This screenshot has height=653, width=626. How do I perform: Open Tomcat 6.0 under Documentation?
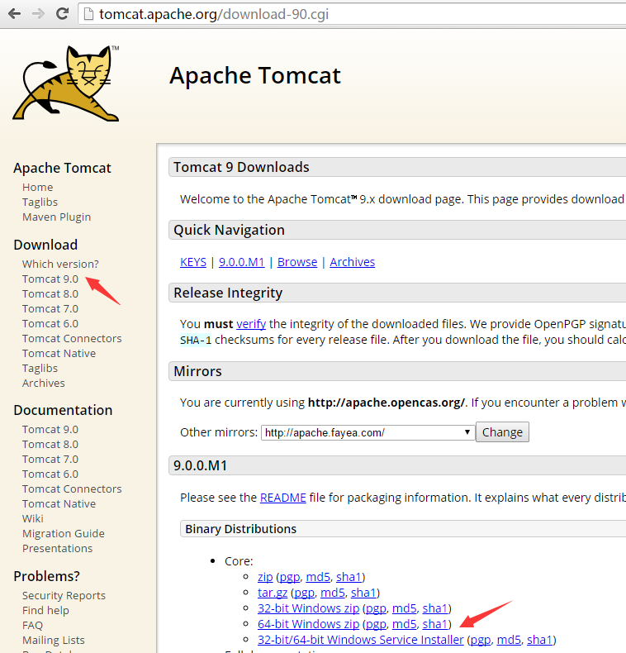tap(50, 474)
